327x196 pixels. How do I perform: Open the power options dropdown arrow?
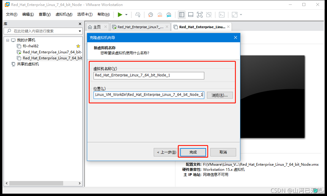pos(126,15)
